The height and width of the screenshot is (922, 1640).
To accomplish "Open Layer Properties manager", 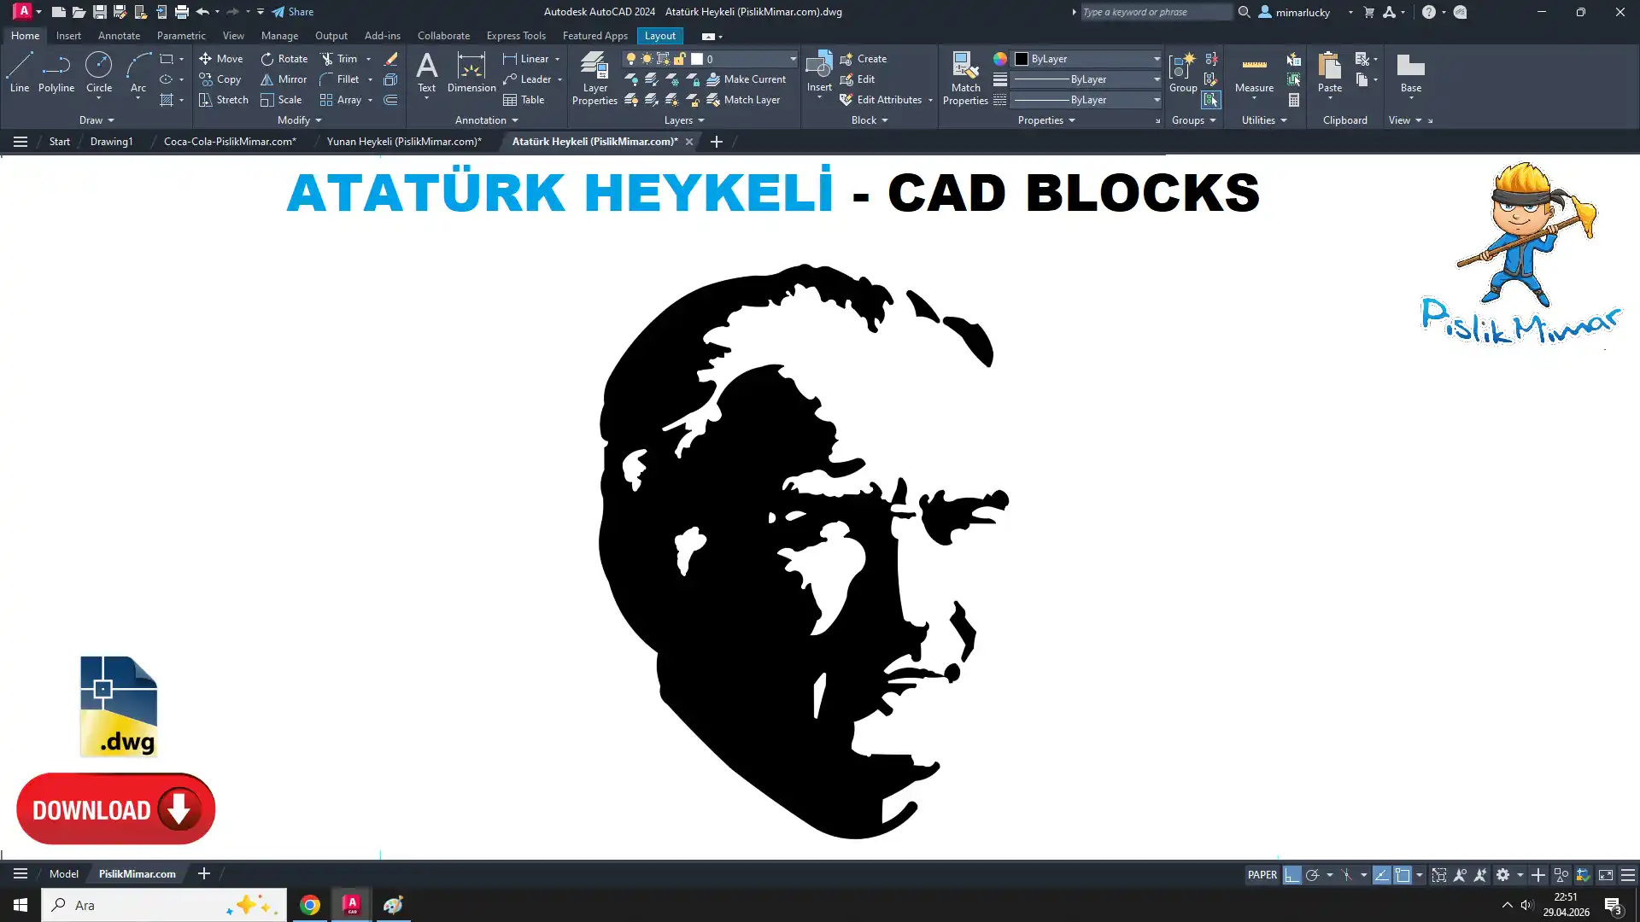I will (x=594, y=78).
